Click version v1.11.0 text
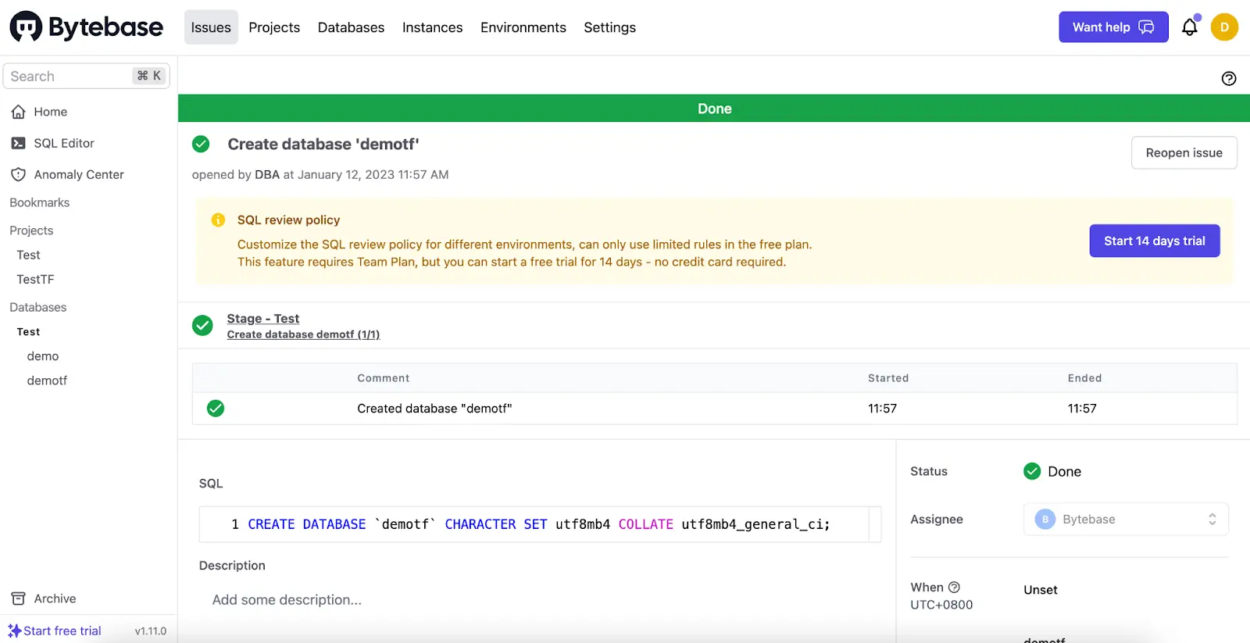 point(151,631)
